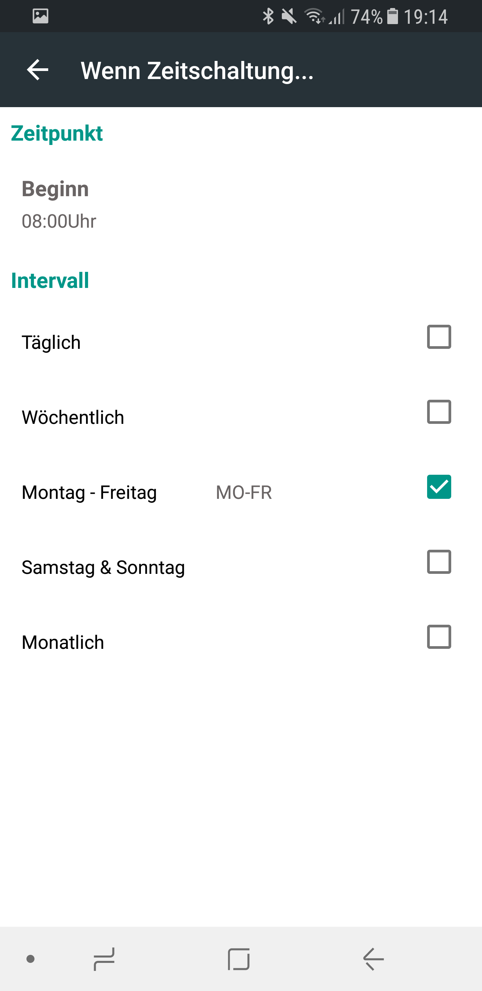Open the Beginn time setting
Screen dimensions: 482x991
(x=55, y=189)
